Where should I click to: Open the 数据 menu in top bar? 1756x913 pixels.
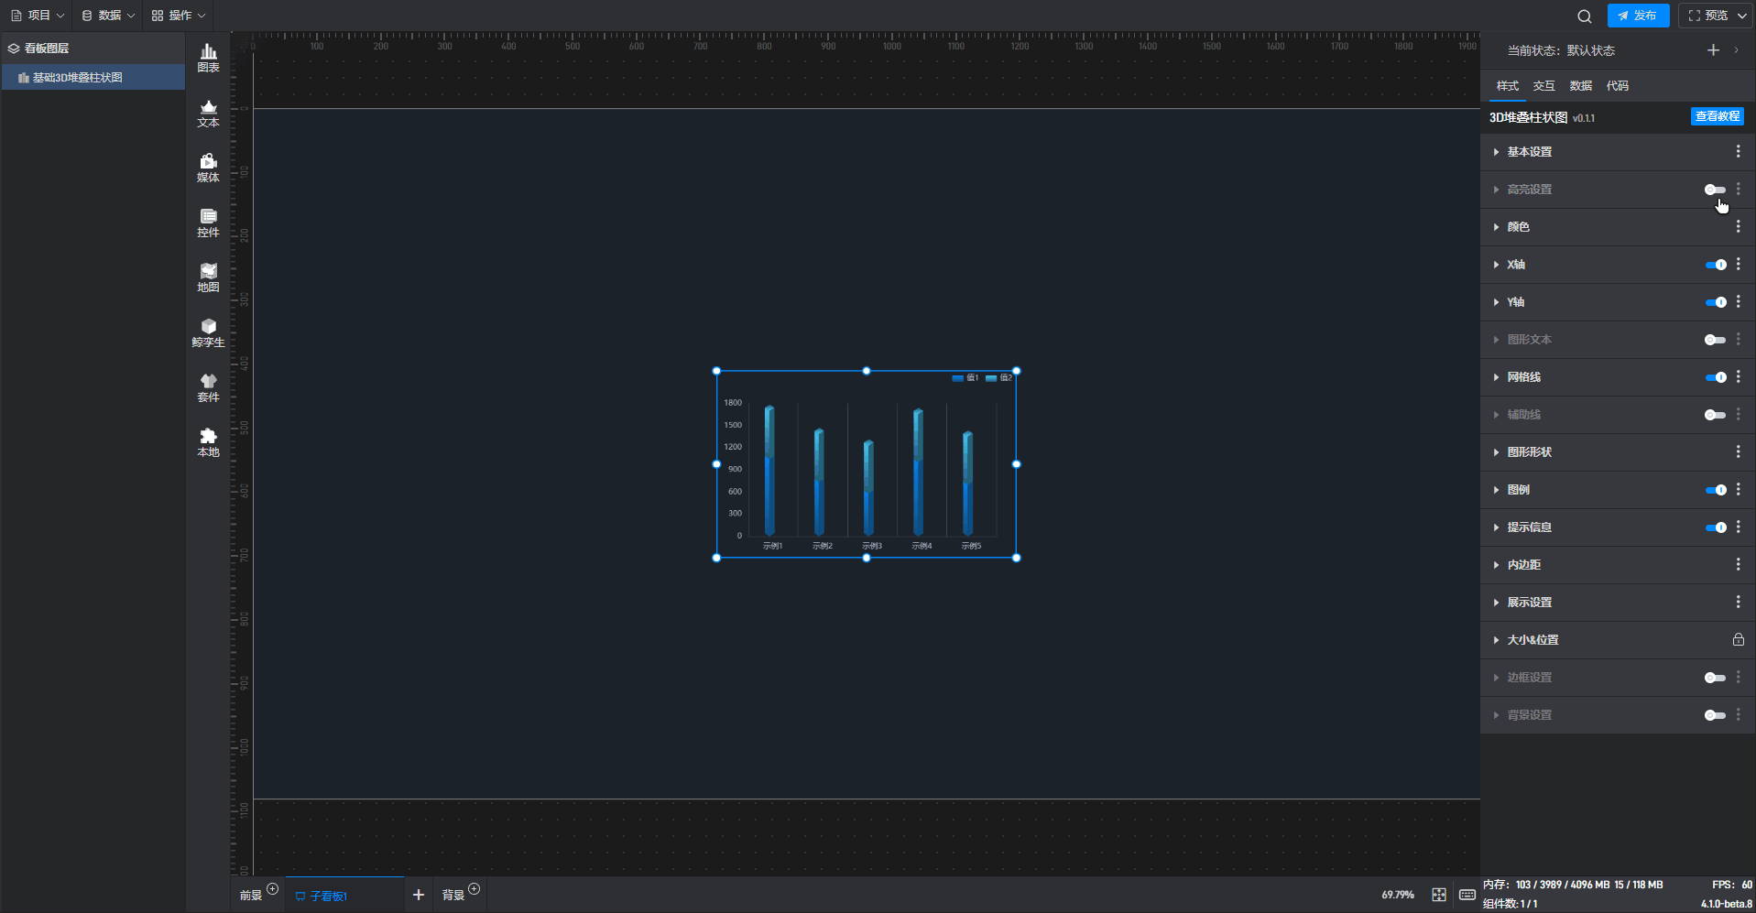click(x=108, y=16)
